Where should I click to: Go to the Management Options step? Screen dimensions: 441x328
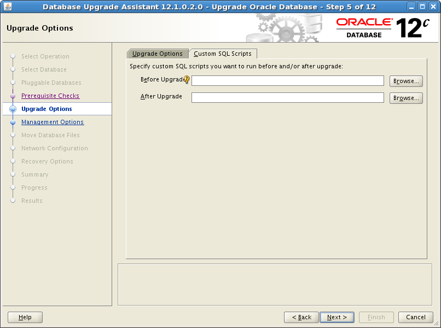pos(53,122)
